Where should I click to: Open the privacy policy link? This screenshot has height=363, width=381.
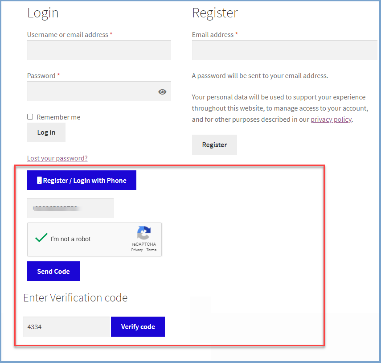pos(331,119)
